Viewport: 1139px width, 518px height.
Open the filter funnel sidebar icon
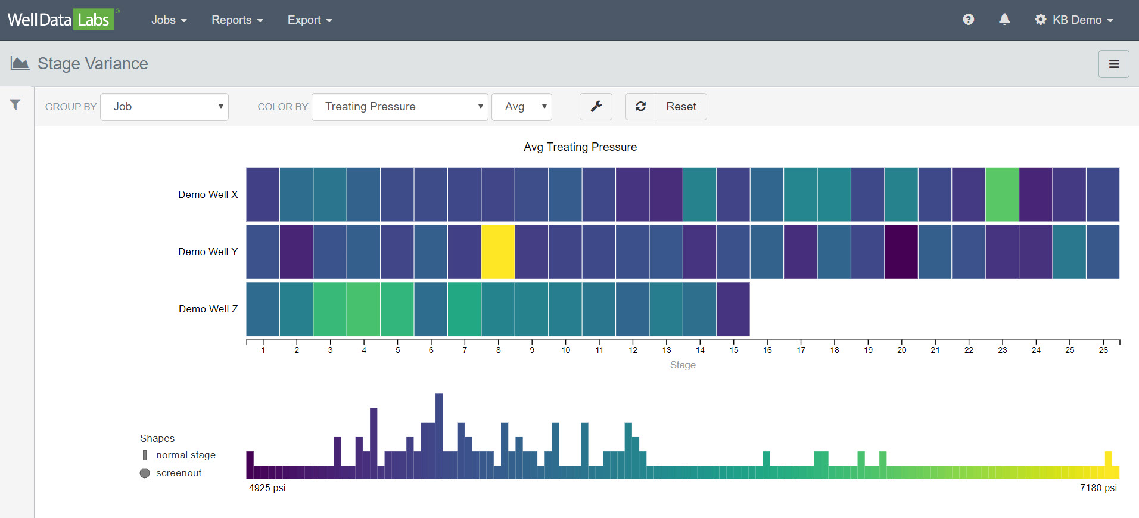(x=15, y=105)
